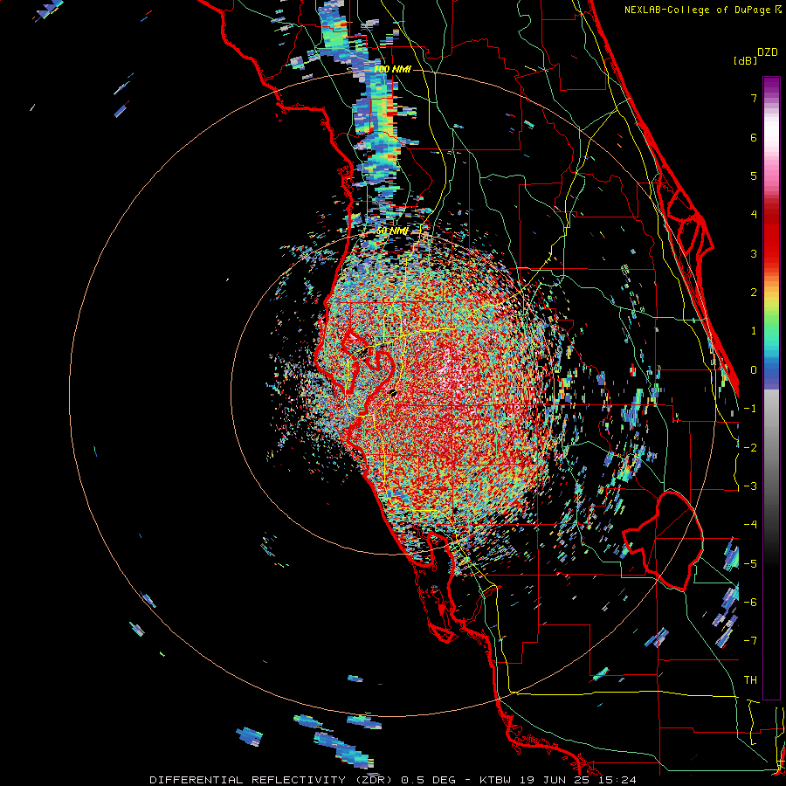Click the 50 NMI range ring label
Screen dimensions: 786x786
[x=392, y=231]
